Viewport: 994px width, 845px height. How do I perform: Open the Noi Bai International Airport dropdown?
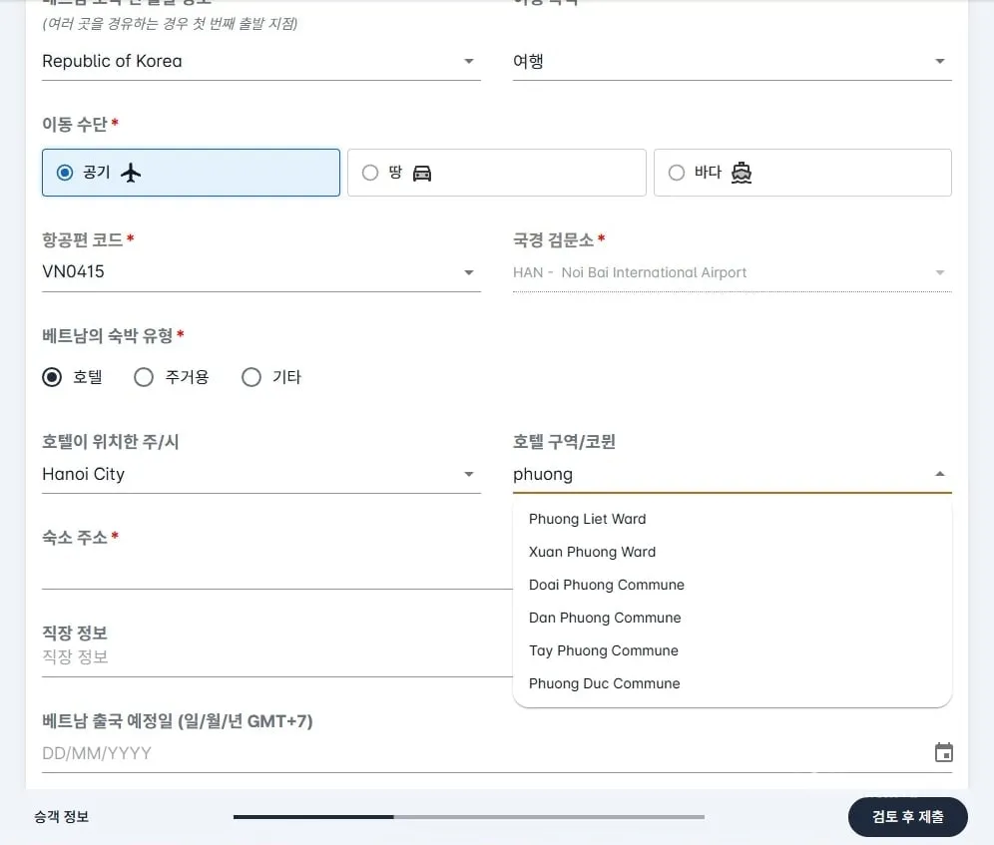[733, 272]
